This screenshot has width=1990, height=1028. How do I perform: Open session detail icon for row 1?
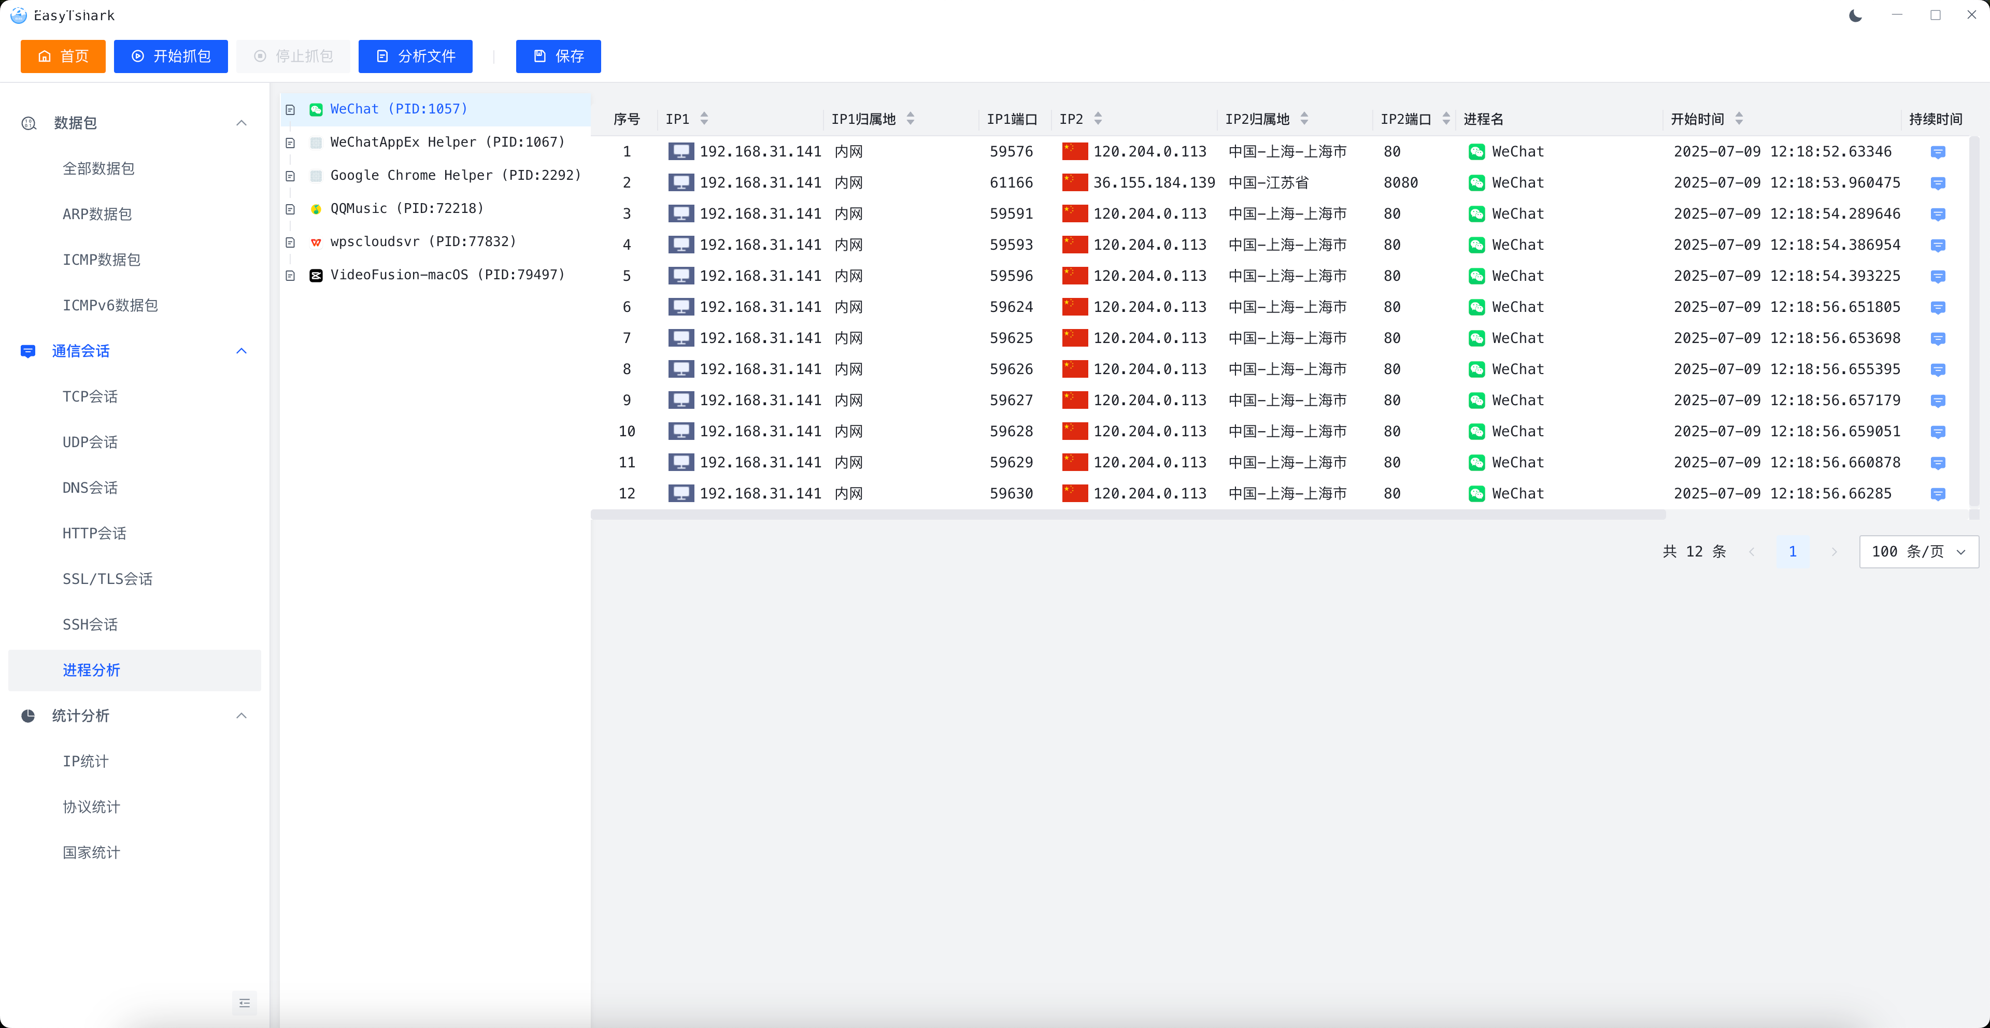1938,152
